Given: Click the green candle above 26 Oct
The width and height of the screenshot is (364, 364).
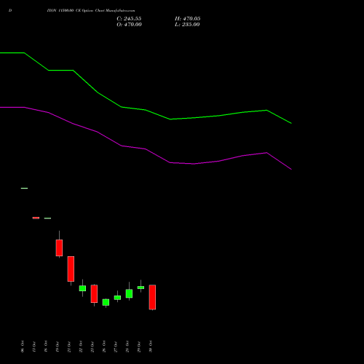Looking at the screenshot, I should pyautogui.click(x=106, y=302).
